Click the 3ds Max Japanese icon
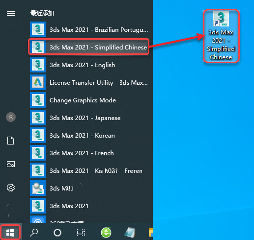Screen dimensions: 254x240 tap(38, 118)
